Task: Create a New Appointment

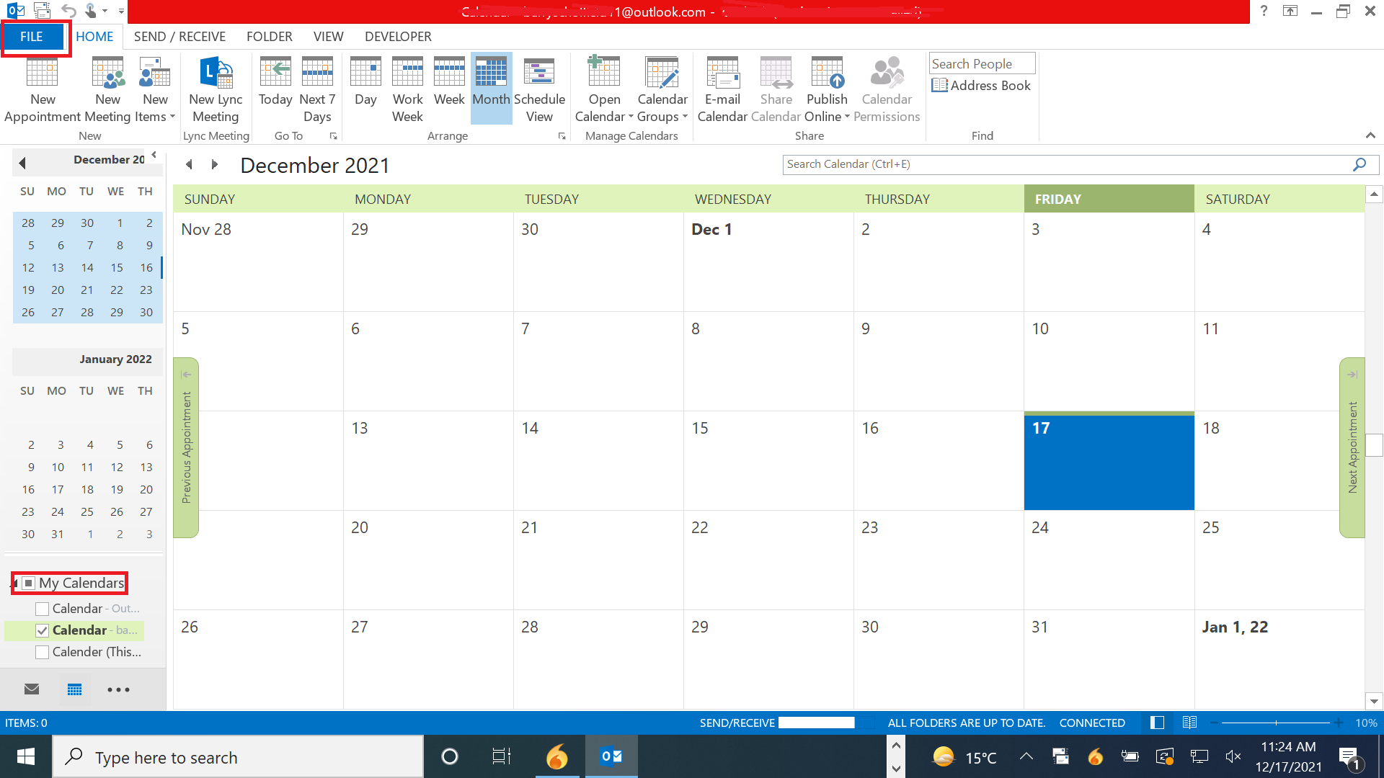Action: (43, 90)
